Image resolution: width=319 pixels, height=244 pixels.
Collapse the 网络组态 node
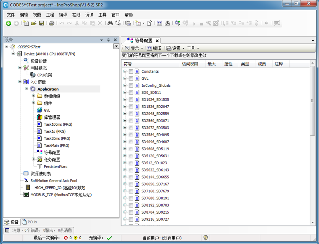pos(20,68)
